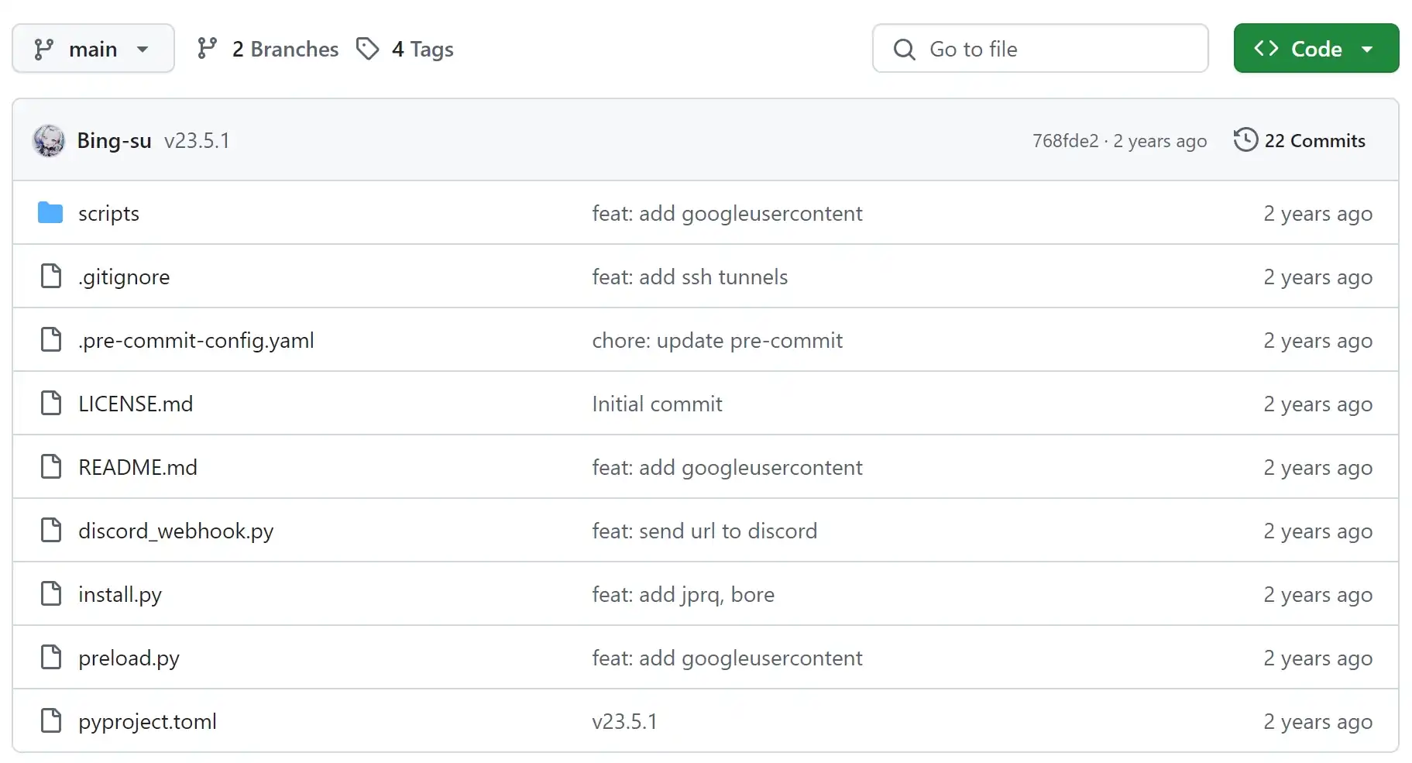Open the README.md file
The image size is (1412, 763).
138,467
